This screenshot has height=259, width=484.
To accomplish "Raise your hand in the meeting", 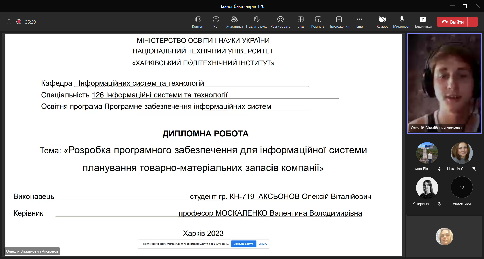I will (x=256, y=22).
